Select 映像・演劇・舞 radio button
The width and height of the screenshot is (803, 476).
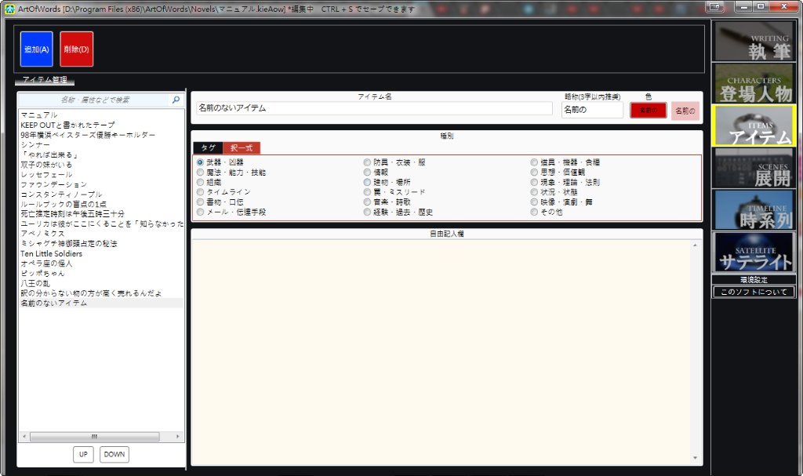534,202
